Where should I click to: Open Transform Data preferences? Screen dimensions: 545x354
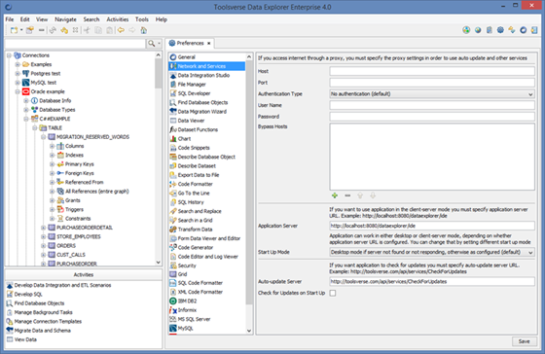(195, 230)
